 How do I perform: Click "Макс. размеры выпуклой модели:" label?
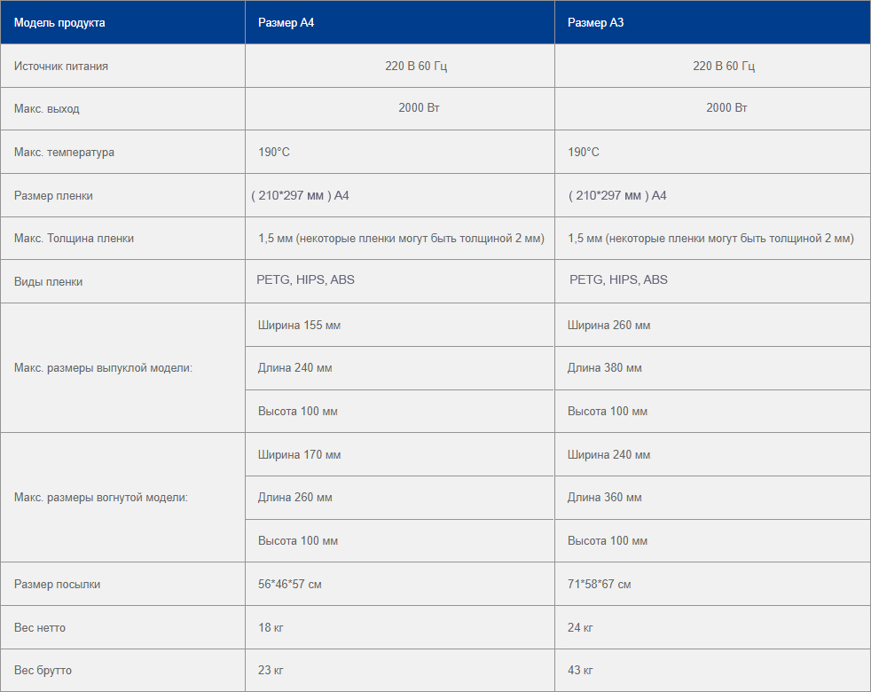(103, 368)
